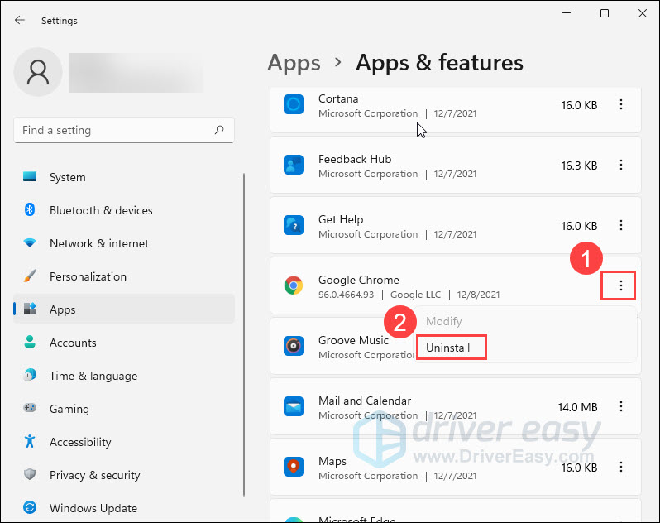
Task: Focus the Find a setting search box
Action: point(124,130)
